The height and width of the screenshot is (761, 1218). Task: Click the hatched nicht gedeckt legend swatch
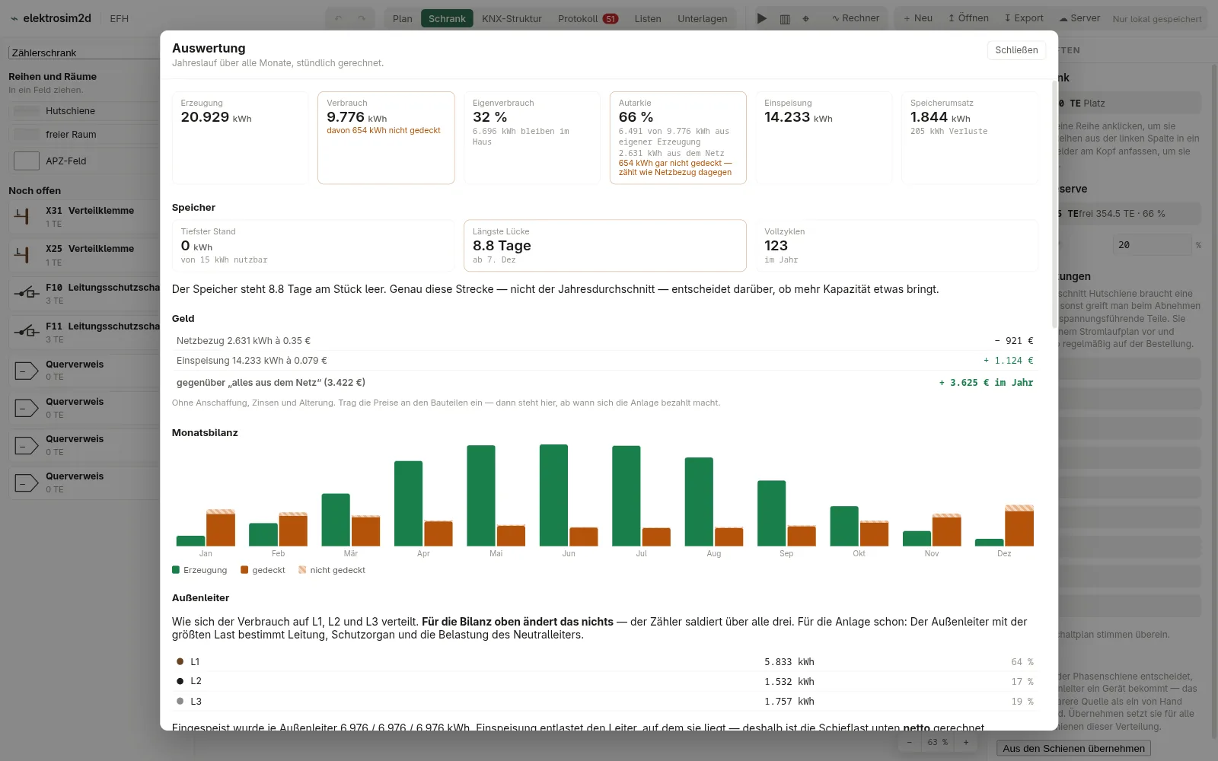coord(302,570)
